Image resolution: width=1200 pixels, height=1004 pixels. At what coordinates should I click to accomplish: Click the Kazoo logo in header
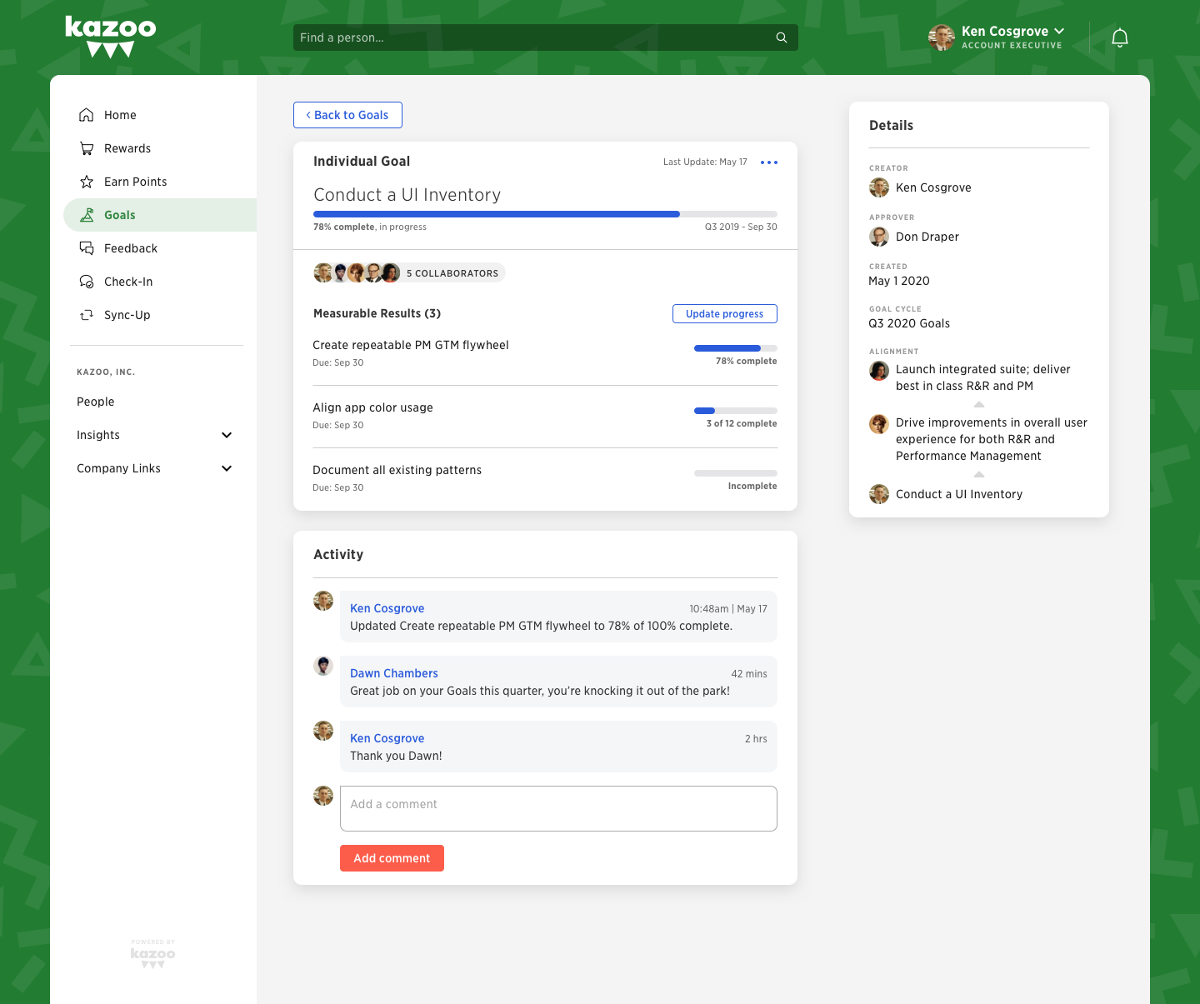(111, 37)
